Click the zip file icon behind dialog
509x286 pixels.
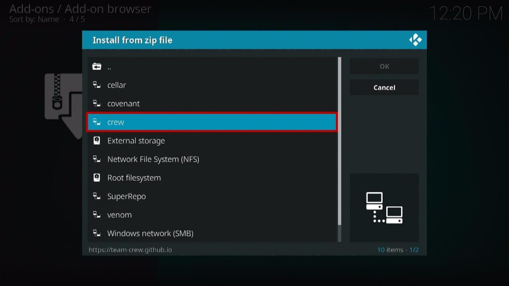click(63, 106)
